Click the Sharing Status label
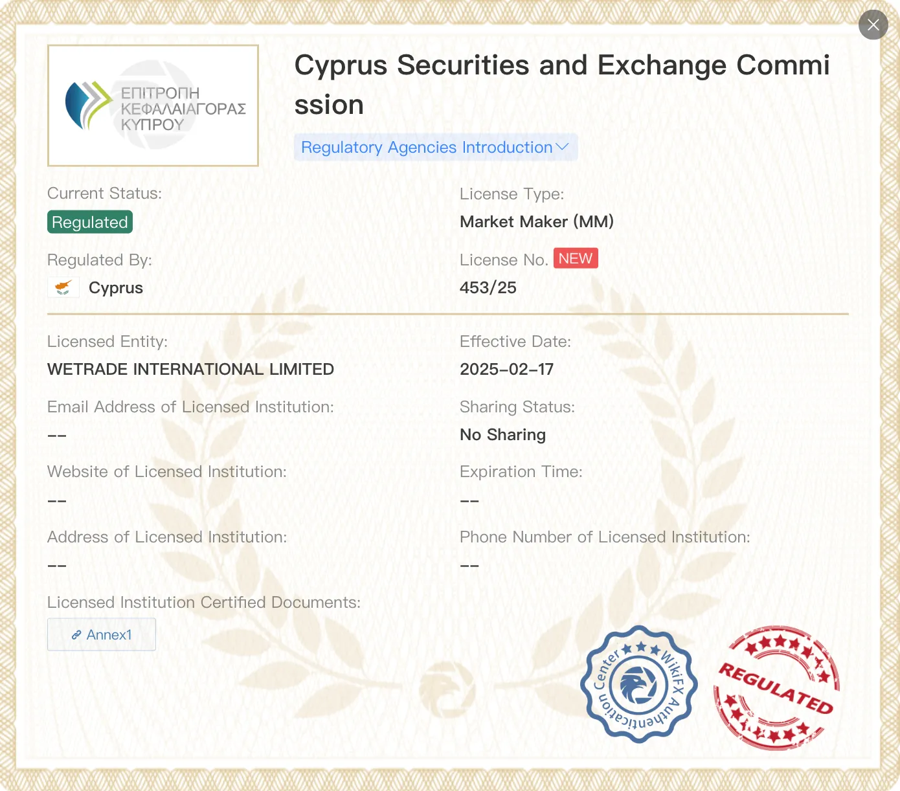The height and width of the screenshot is (791, 900). tap(517, 407)
